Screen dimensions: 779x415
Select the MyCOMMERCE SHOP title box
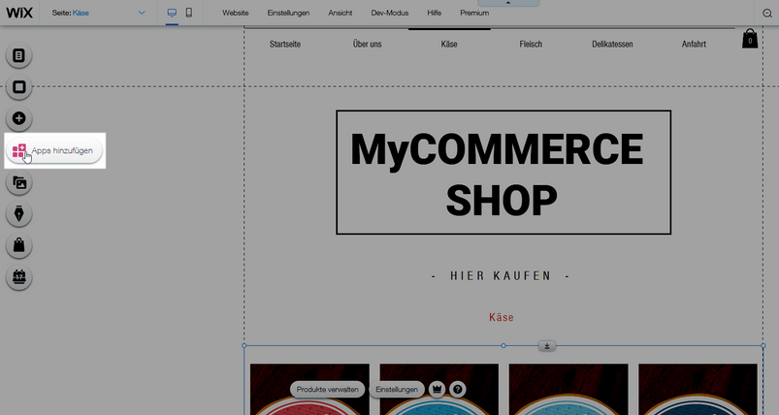point(503,173)
